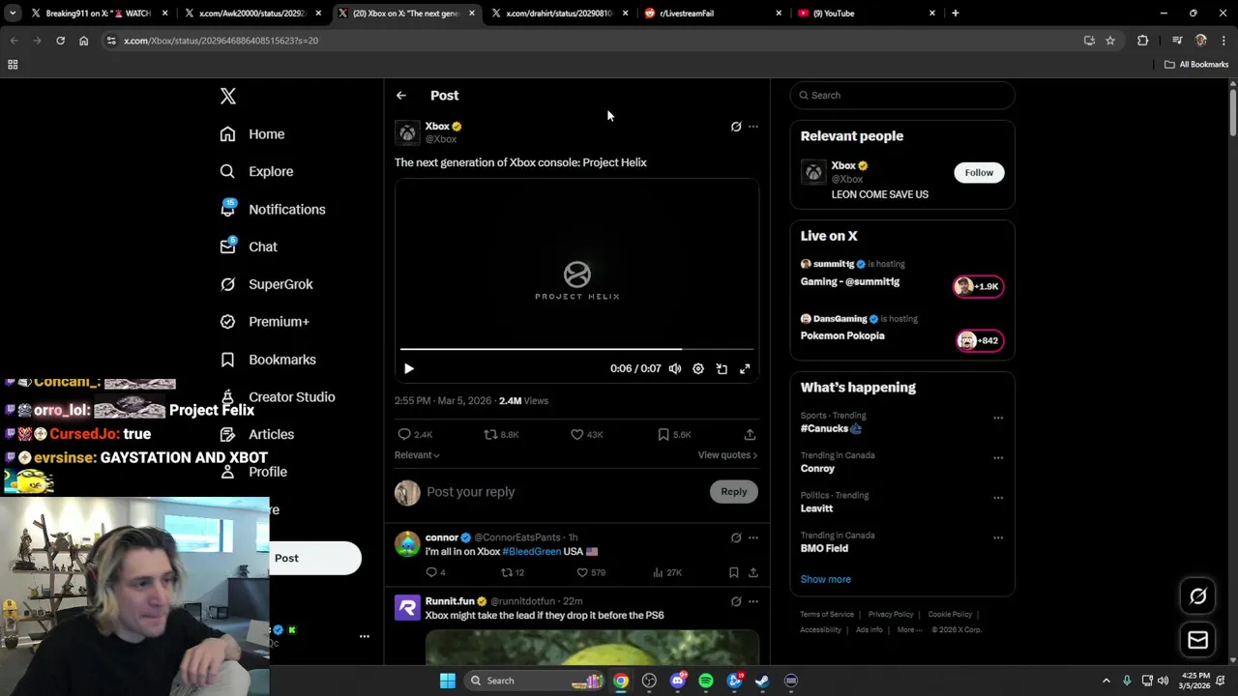Open the #BleedGreen hashtag
The height and width of the screenshot is (696, 1238).
pos(531,551)
